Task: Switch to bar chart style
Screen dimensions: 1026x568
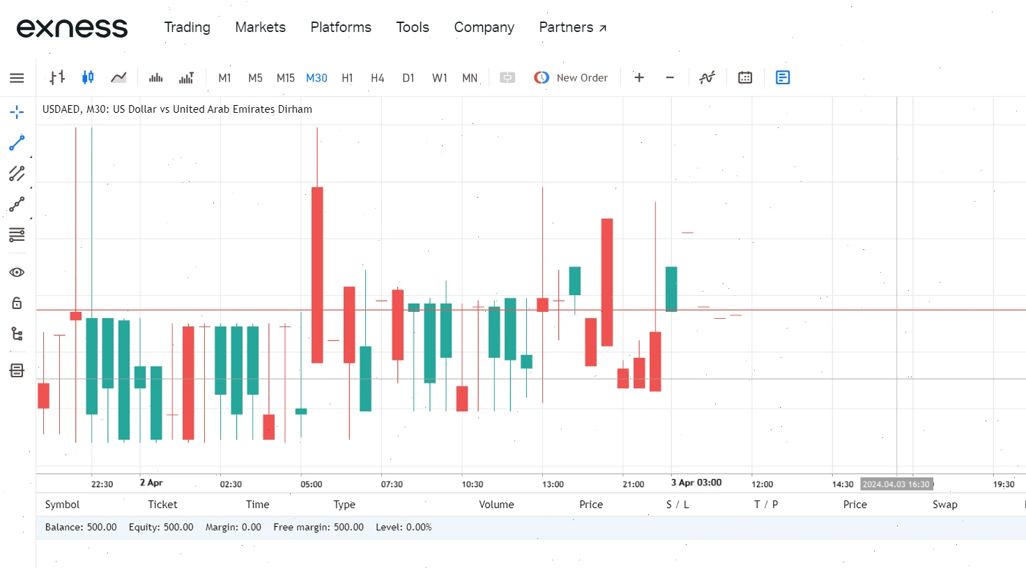Action: click(x=57, y=77)
